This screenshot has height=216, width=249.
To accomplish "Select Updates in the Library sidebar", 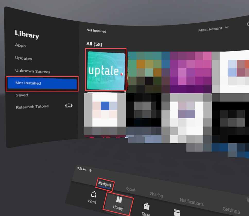I will click(23, 58).
